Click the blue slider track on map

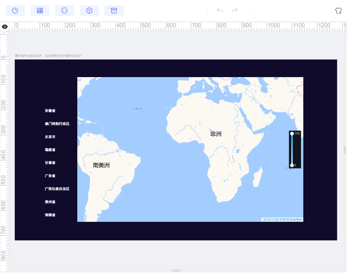pos(292,149)
